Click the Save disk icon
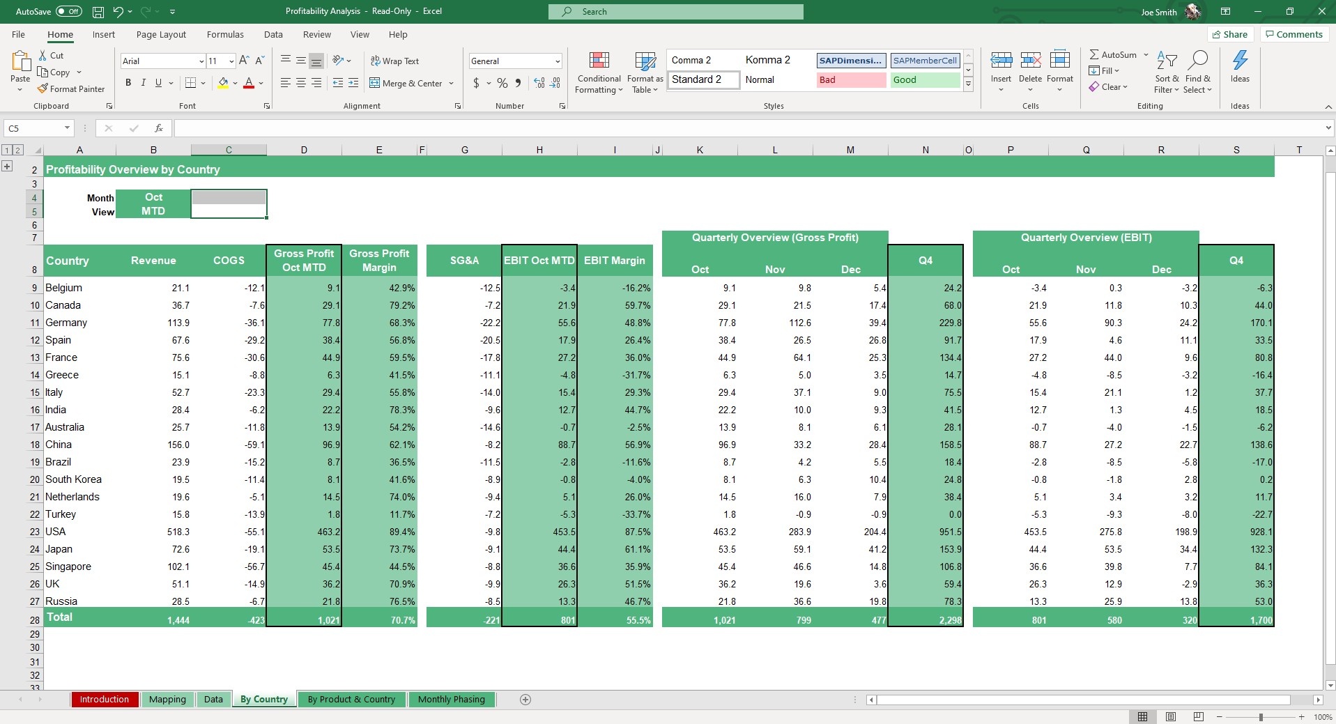Viewport: 1336px width, 724px height. coord(98,12)
